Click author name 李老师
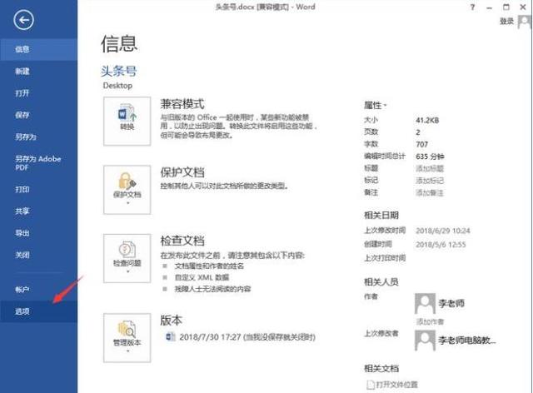 (x=451, y=303)
